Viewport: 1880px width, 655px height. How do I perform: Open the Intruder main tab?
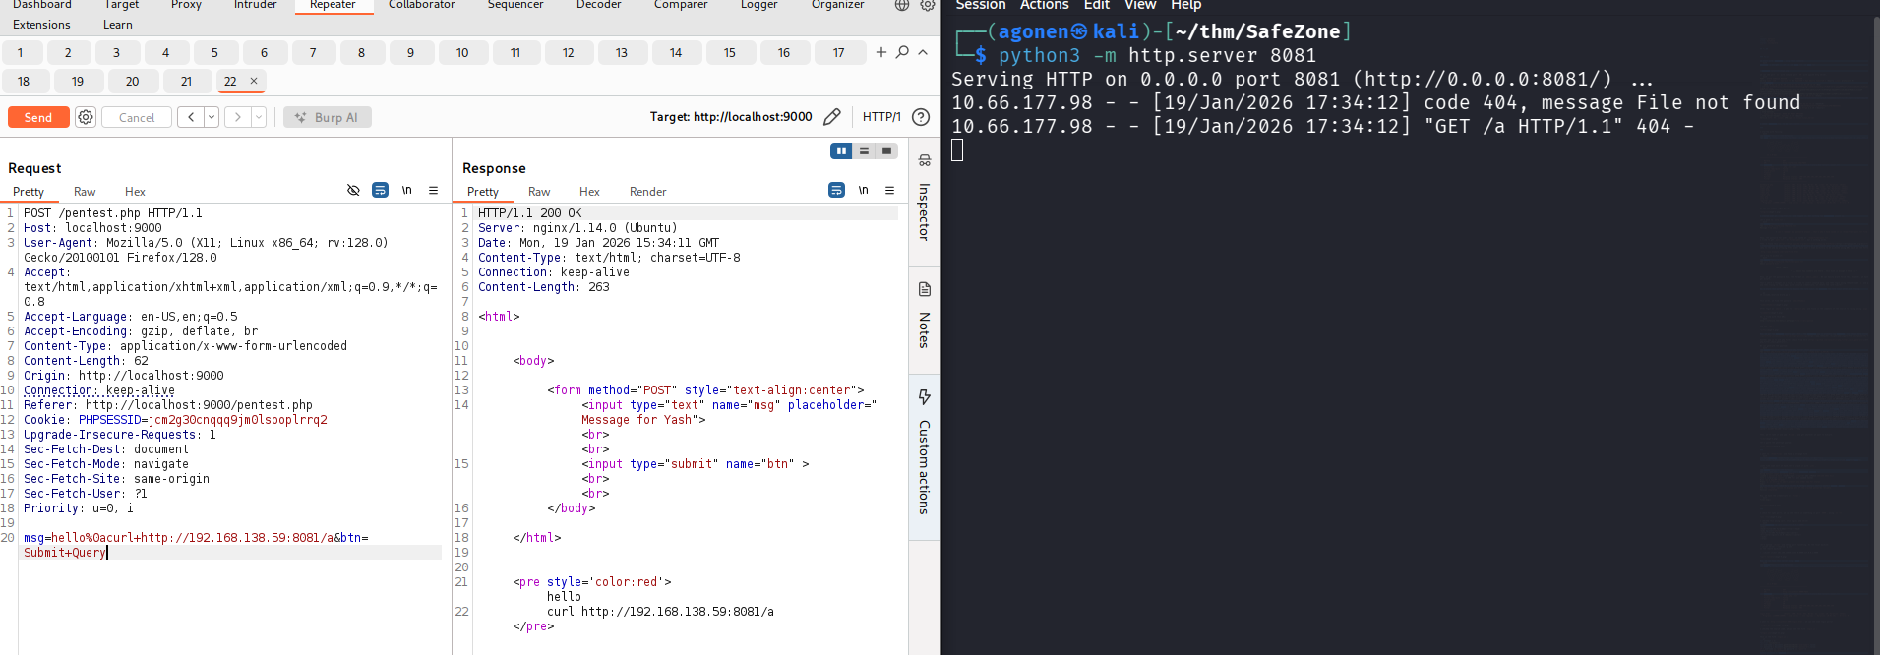tap(256, 5)
